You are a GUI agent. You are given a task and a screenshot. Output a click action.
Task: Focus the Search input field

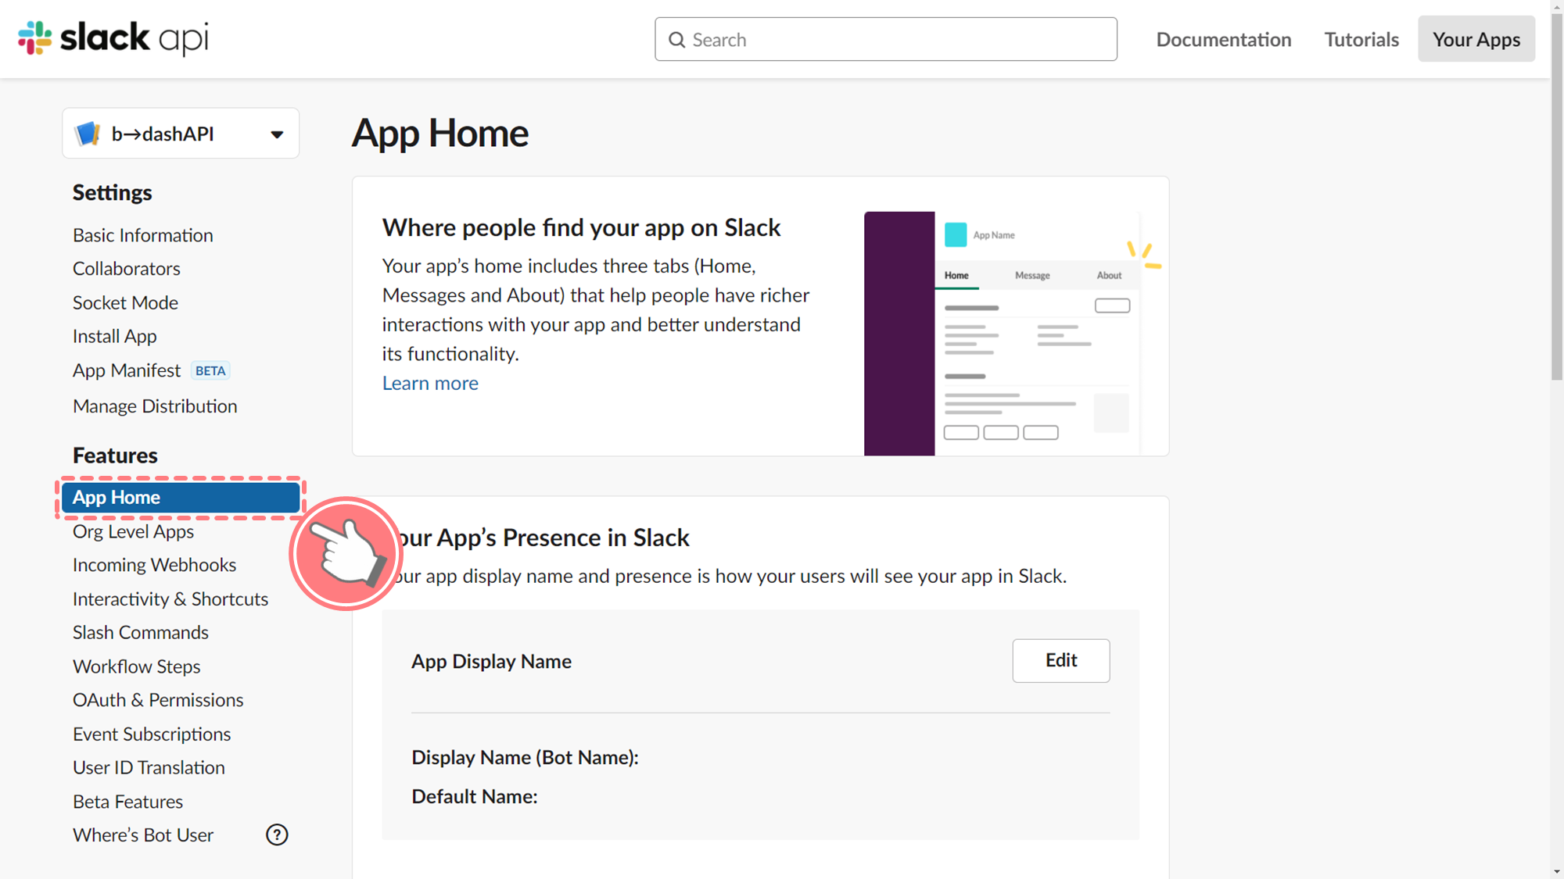[x=886, y=39]
